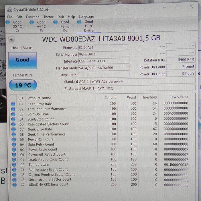Select the Read Error Rate attribute name
Screen dimensions: 201x201
point(40,104)
